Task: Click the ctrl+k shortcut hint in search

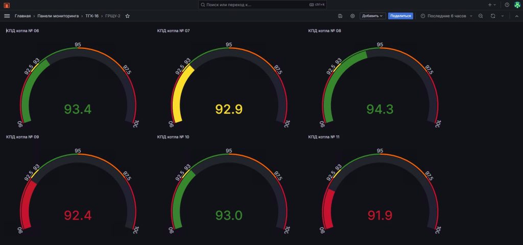Action: pyautogui.click(x=317, y=5)
